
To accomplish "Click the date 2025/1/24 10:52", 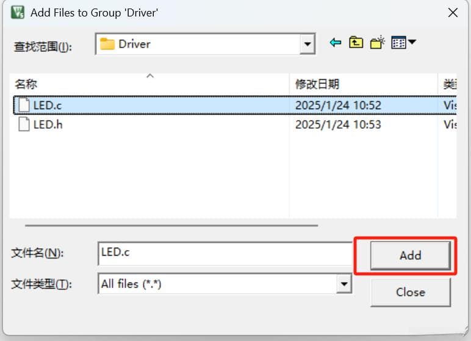I will coord(338,105).
